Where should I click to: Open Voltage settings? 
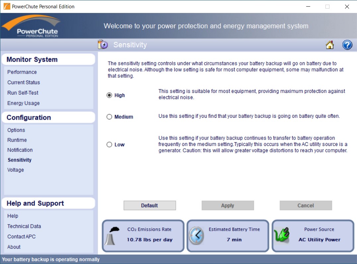[x=16, y=170]
